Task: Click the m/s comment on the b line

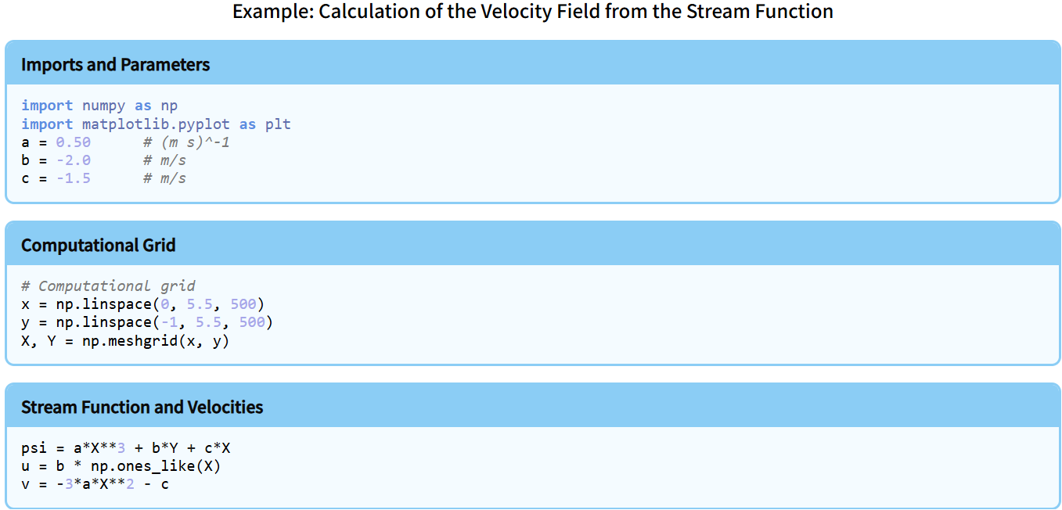Action: (164, 160)
